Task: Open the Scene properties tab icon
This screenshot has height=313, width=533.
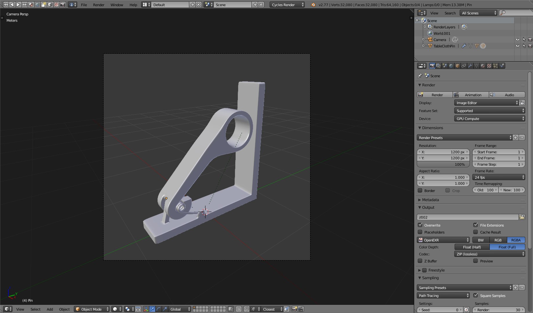Action: 445,66
